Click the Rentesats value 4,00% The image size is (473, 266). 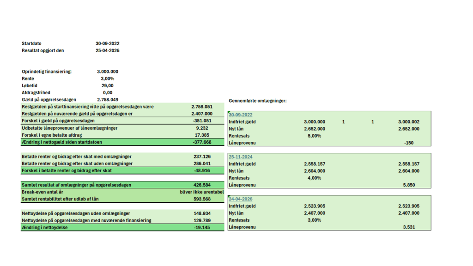click(314, 178)
